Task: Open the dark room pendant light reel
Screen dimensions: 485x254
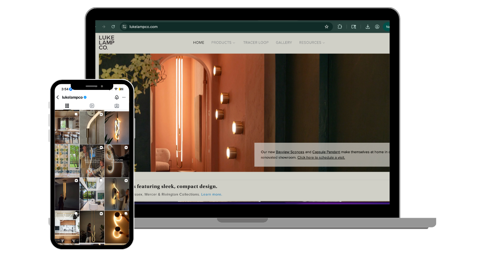Action: click(67, 194)
